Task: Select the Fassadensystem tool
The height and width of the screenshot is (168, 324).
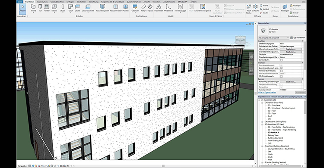Action: point(102,8)
